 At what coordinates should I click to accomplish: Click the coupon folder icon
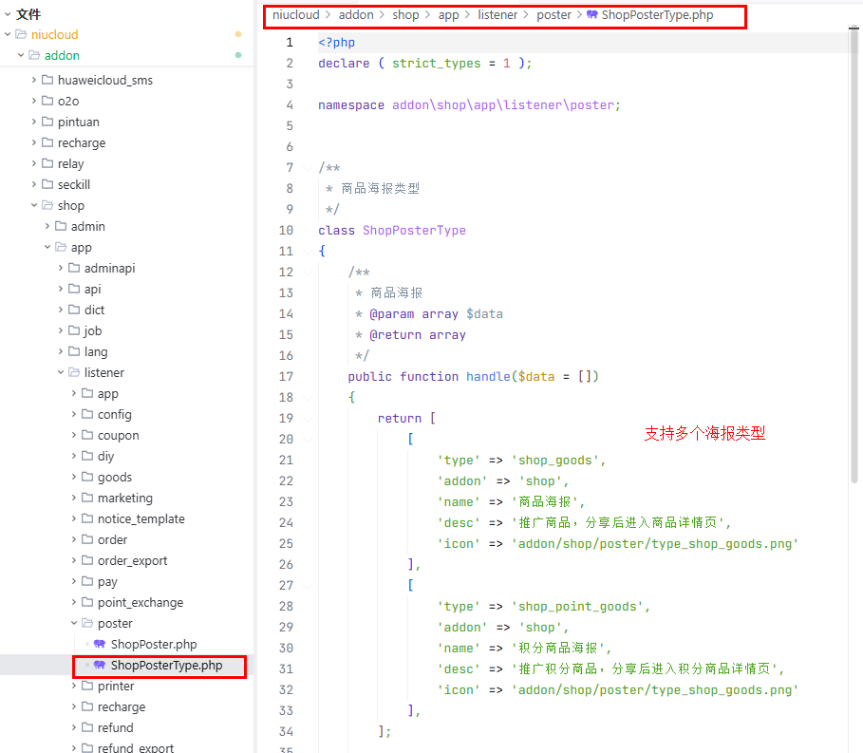[87, 435]
